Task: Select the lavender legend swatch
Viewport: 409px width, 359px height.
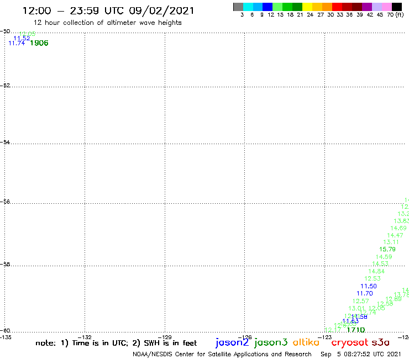Action: 376,7
